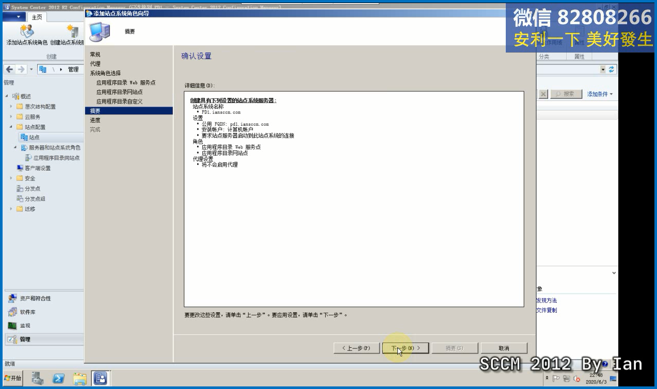Collapse the 站点配置 folder
This screenshot has height=389, width=657.
point(11,127)
